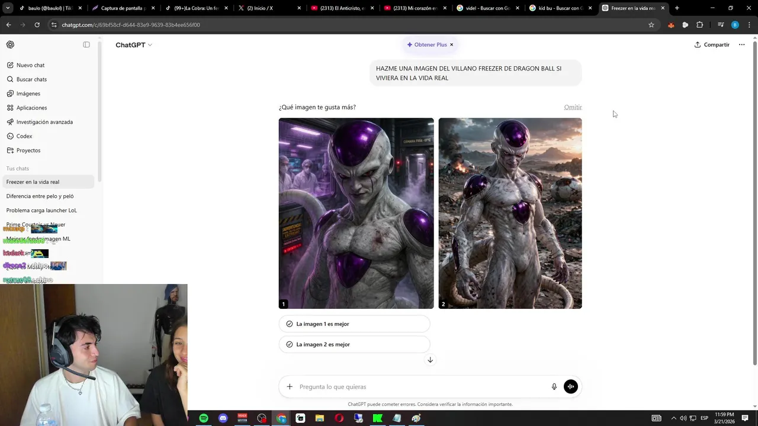
Task: Choose La imagen 1 es mejor
Action: click(354, 324)
